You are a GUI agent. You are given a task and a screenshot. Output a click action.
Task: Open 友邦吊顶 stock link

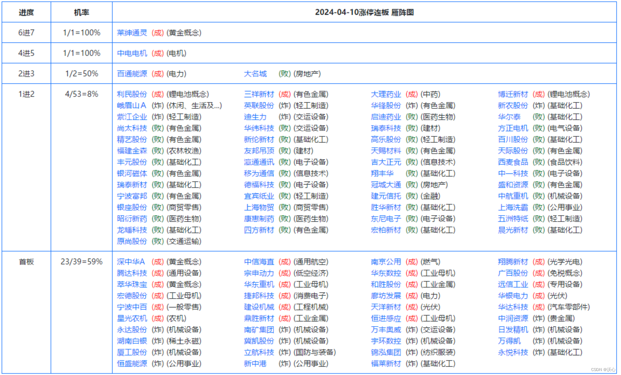(259, 151)
